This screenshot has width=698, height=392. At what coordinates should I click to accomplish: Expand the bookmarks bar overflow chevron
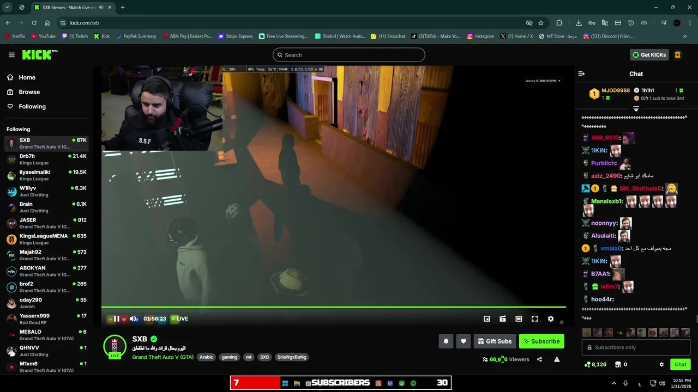click(x=685, y=36)
